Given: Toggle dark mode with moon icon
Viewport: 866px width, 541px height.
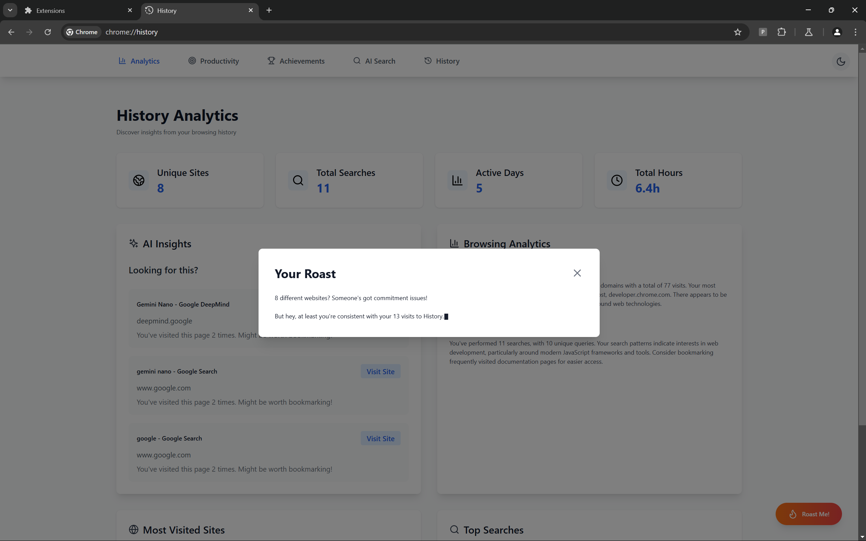Looking at the screenshot, I should [841, 62].
